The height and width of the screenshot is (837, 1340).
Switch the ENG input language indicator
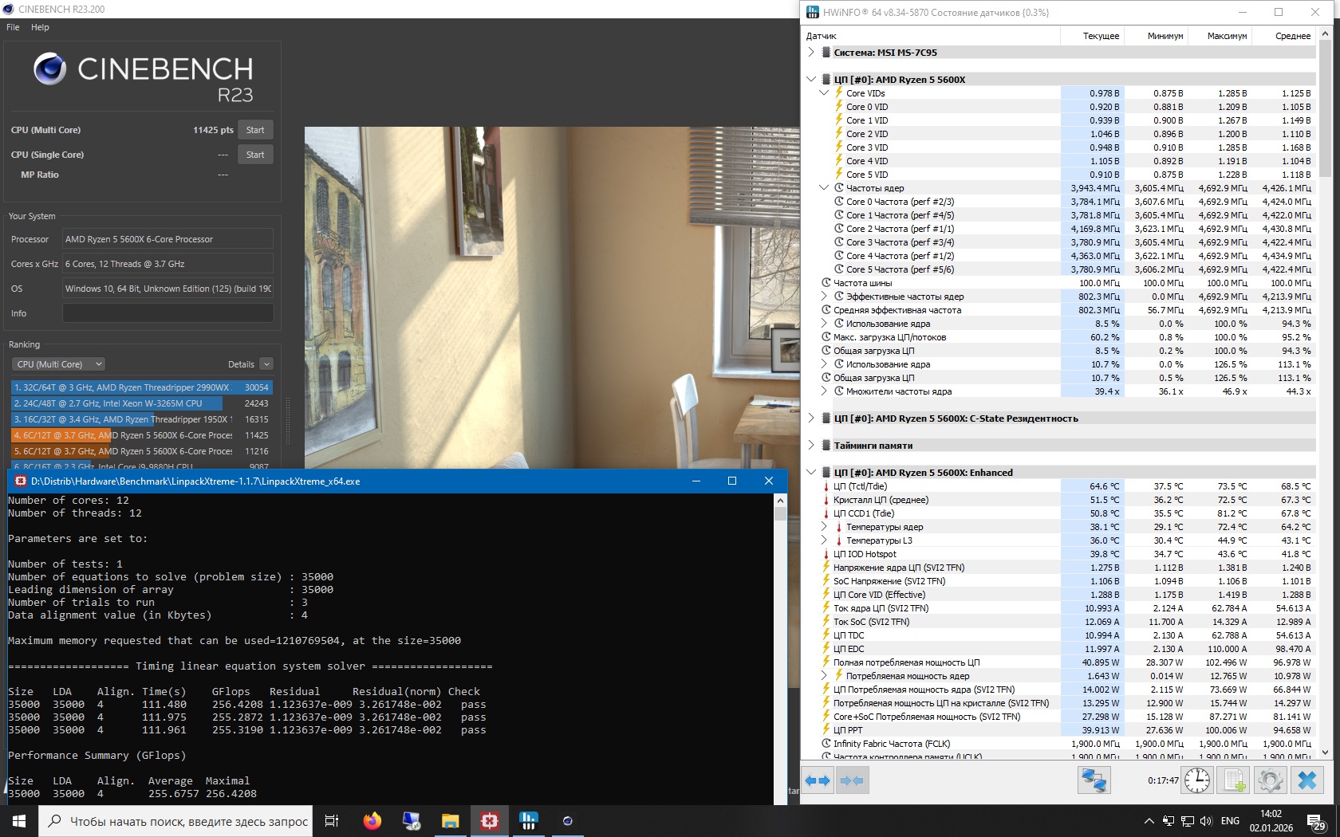pyautogui.click(x=1230, y=821)
